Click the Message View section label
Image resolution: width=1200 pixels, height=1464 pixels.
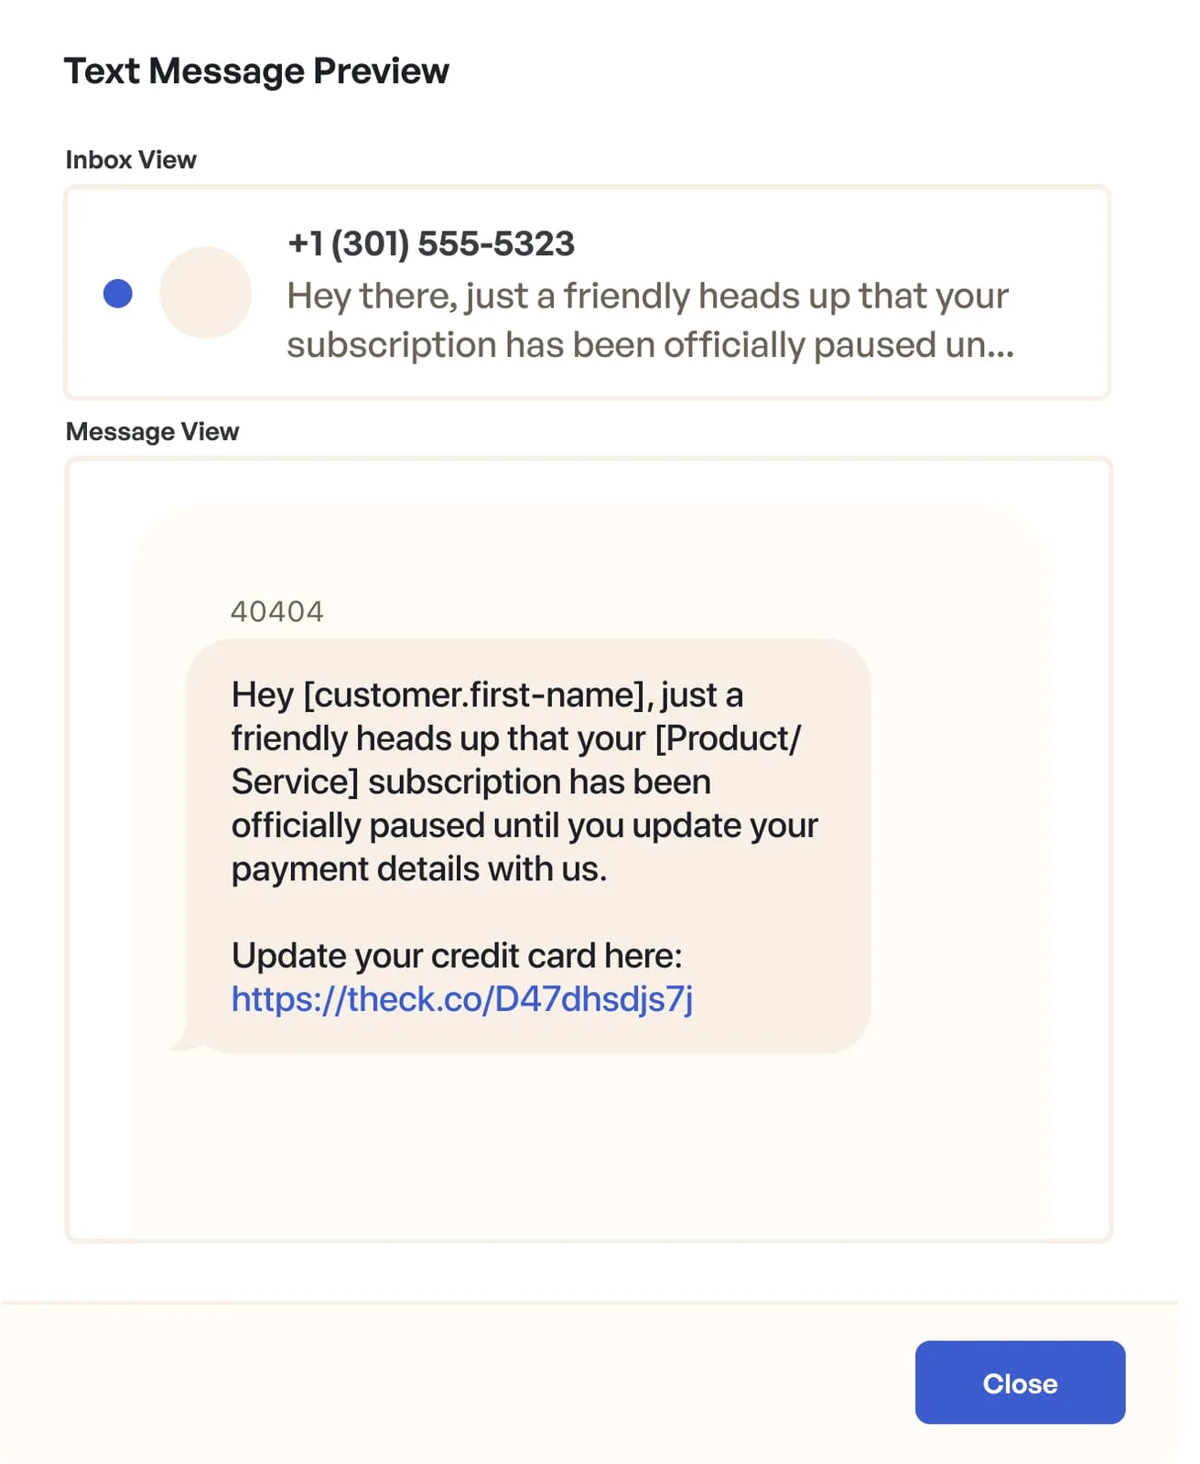[x=152, y=432]
